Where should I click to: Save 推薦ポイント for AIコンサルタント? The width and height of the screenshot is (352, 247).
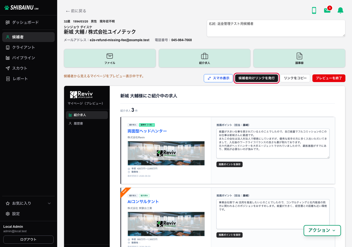(x=230, y=235)
